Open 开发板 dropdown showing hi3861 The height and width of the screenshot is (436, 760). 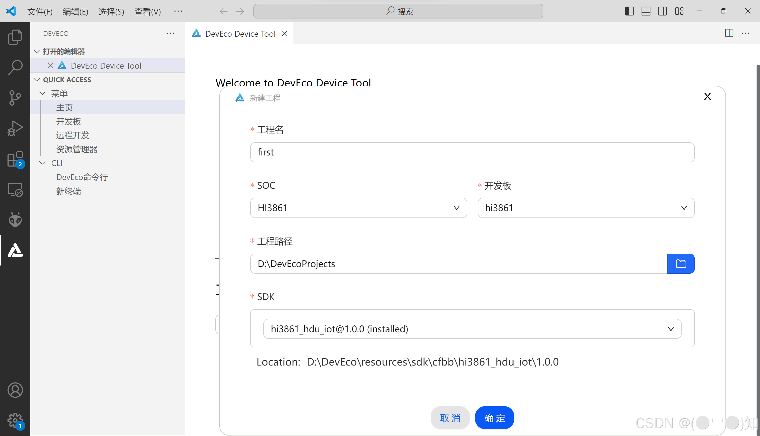tap(586, 207)
